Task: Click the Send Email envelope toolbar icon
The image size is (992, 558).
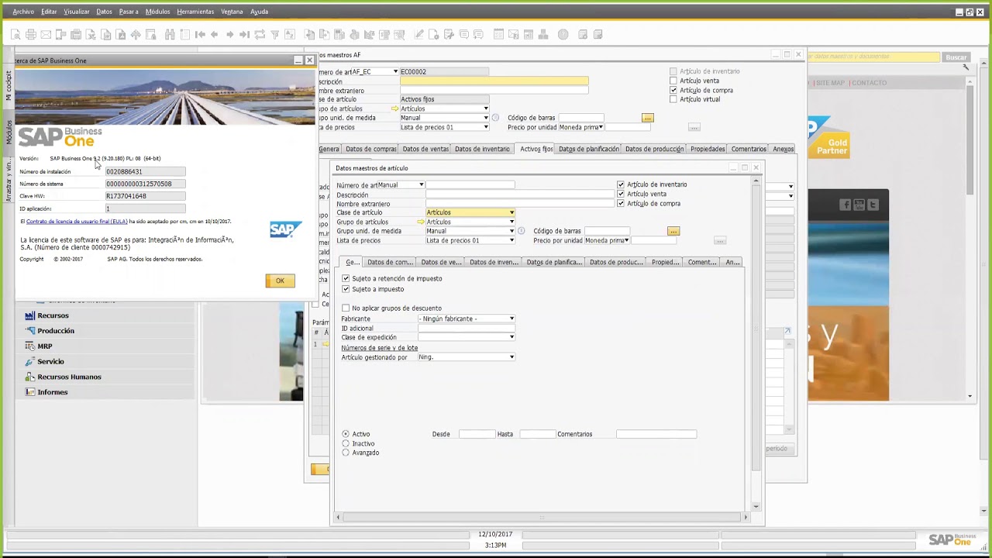Action: point(46,34)
